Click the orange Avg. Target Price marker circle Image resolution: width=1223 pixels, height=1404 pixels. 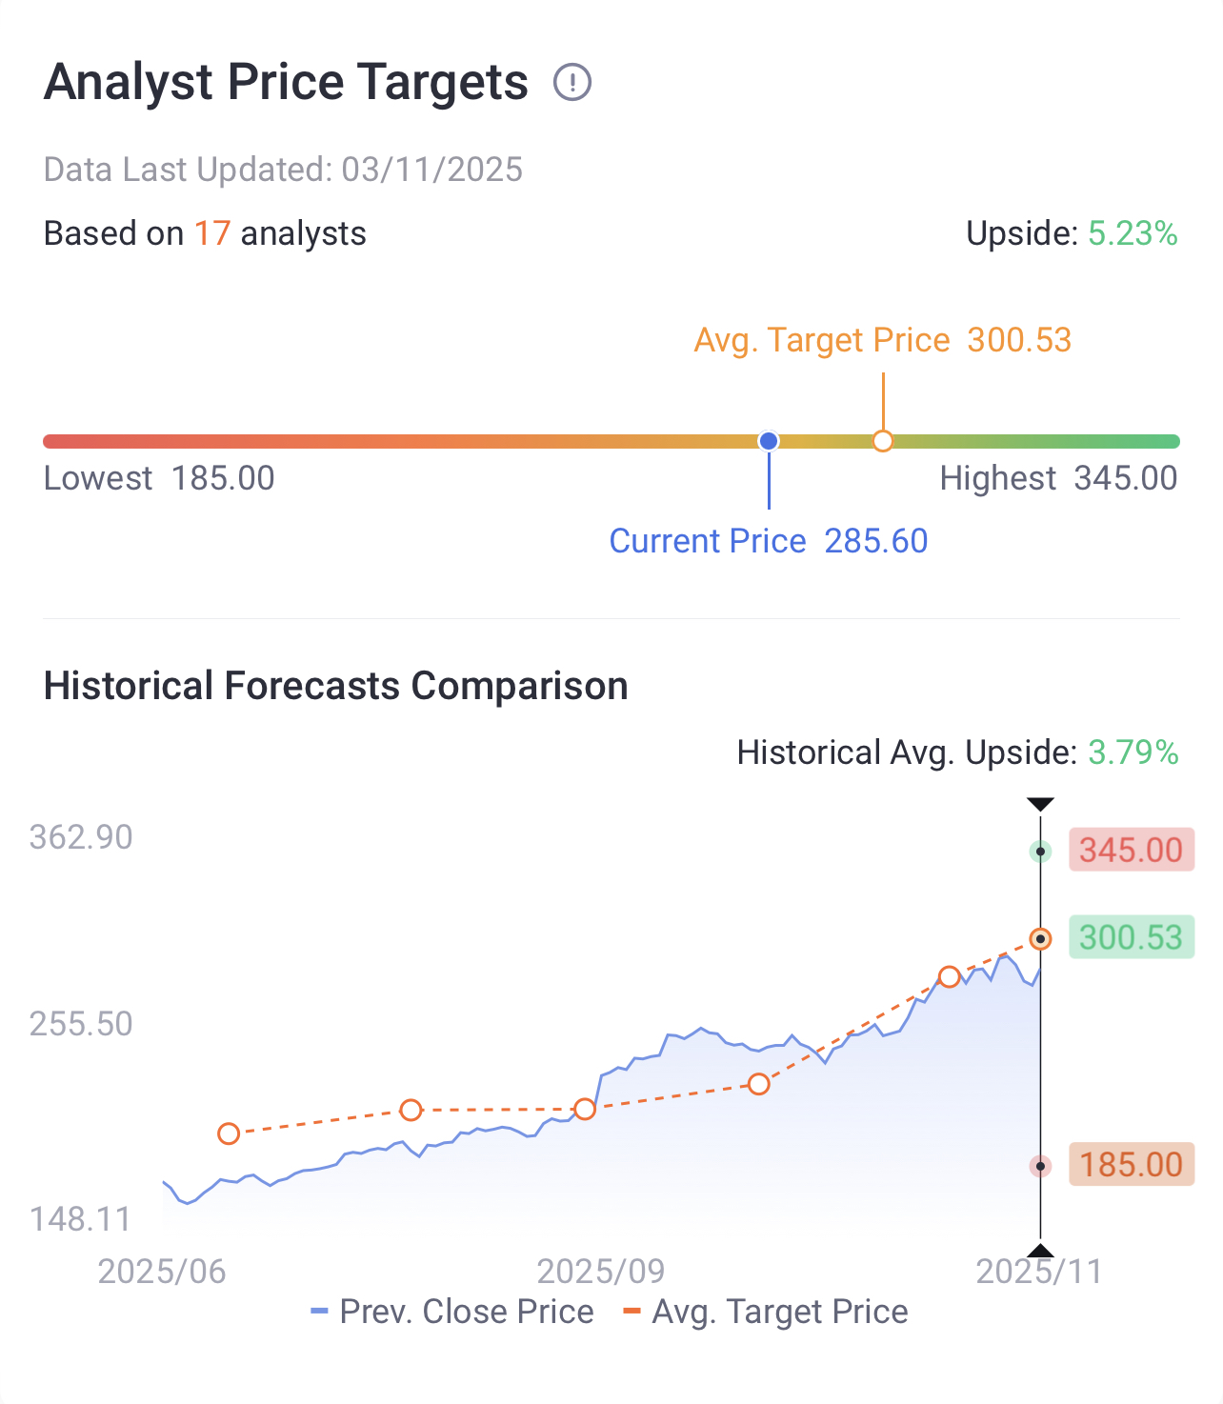tap(883, 441)
